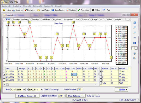Click the undo arrow icon in the chart sidebar
Screen dimensions: 141x103
(x=134, y=38)
